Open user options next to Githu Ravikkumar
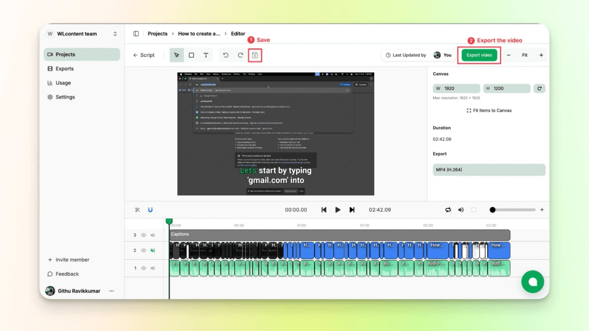Viewport: 589px width, 331px height. (112, 291)
